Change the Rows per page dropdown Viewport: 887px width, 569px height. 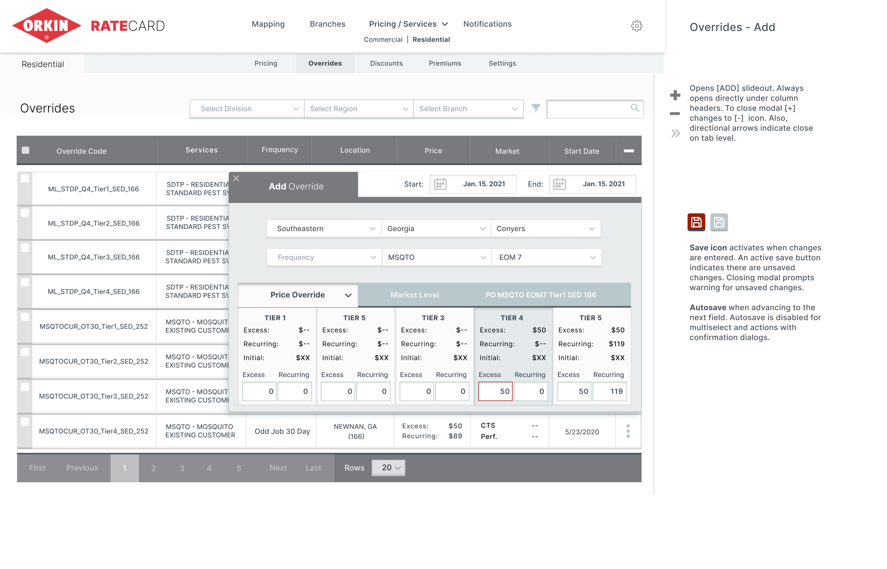[388, 468]
